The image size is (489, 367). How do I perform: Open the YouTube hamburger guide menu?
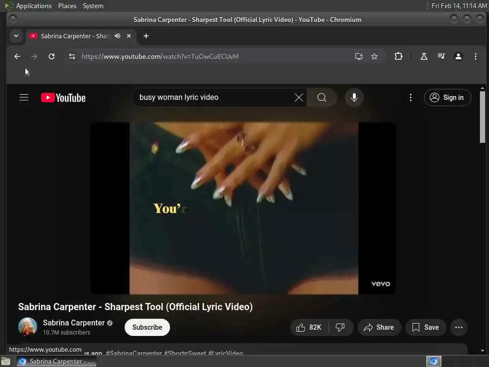point(24,97)
